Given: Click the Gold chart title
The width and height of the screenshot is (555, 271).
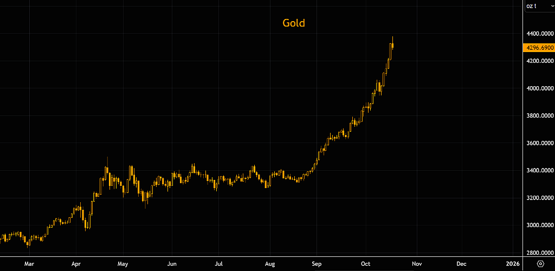Looking at the screenshot, I should tap(293, 23).
